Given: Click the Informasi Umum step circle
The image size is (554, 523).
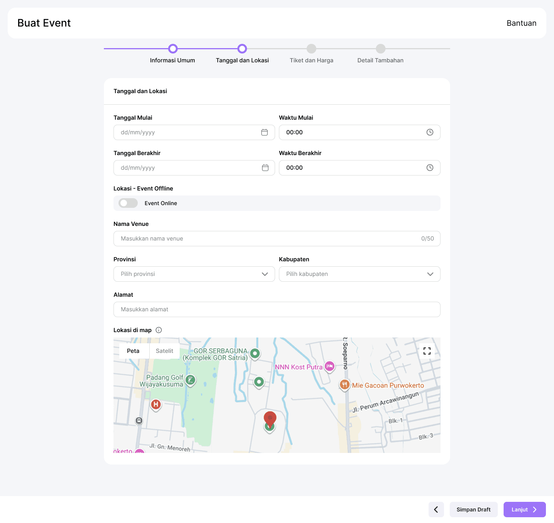Looking at the screenshot, I should coord(173,48).
